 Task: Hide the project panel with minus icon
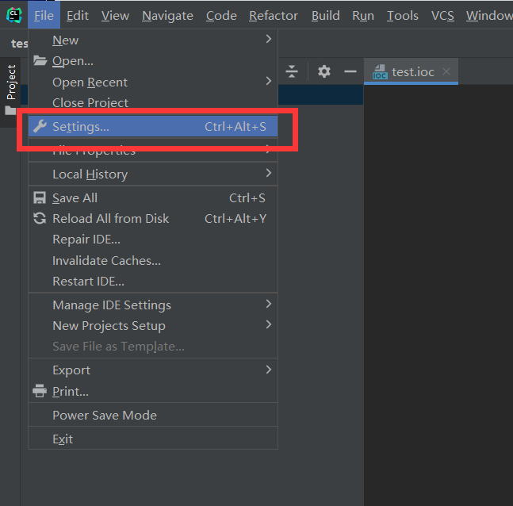point(350,71)
